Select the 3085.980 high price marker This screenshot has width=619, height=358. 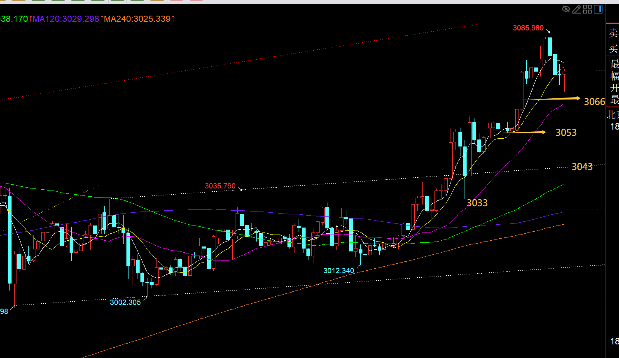pyautogui.click(x=528, y=28)
